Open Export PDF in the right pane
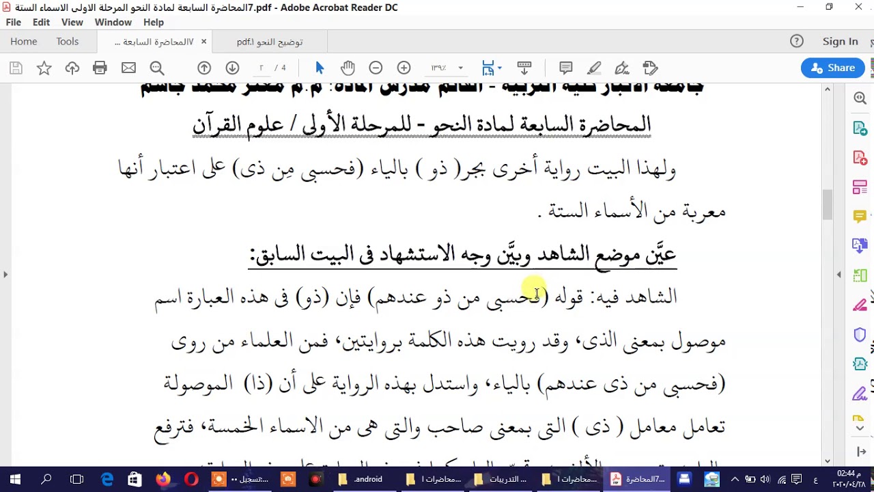This screenshot has height=492, width=874. [x=860, y=128]
